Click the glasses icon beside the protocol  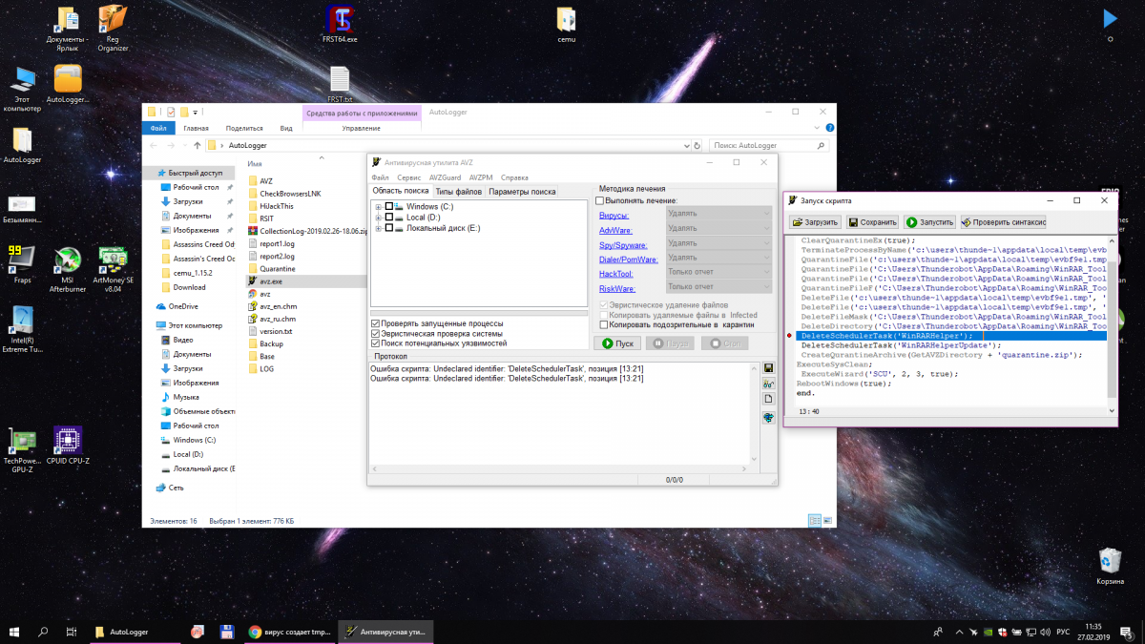[768, 384]
